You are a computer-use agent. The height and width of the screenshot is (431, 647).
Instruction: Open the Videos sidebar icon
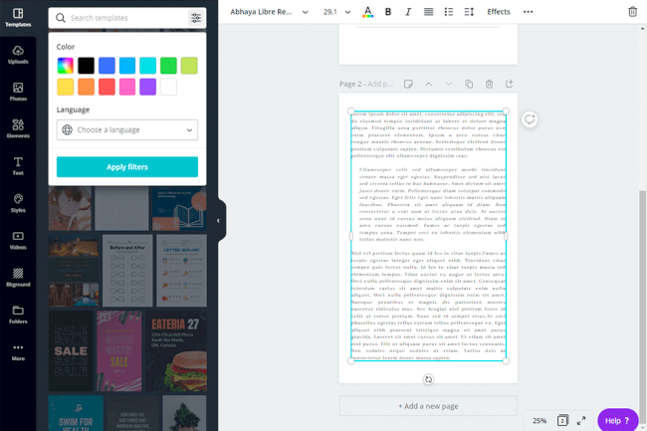point(18,241)
